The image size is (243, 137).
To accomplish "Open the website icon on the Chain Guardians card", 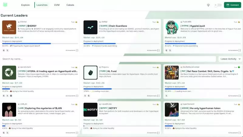I will (x=85, y=50).
